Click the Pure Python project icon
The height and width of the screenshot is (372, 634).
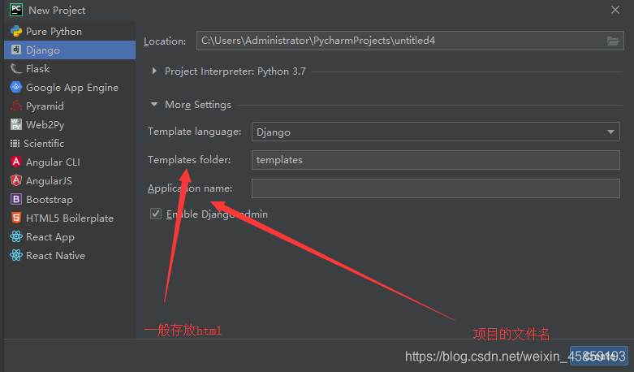pos(16,31)
